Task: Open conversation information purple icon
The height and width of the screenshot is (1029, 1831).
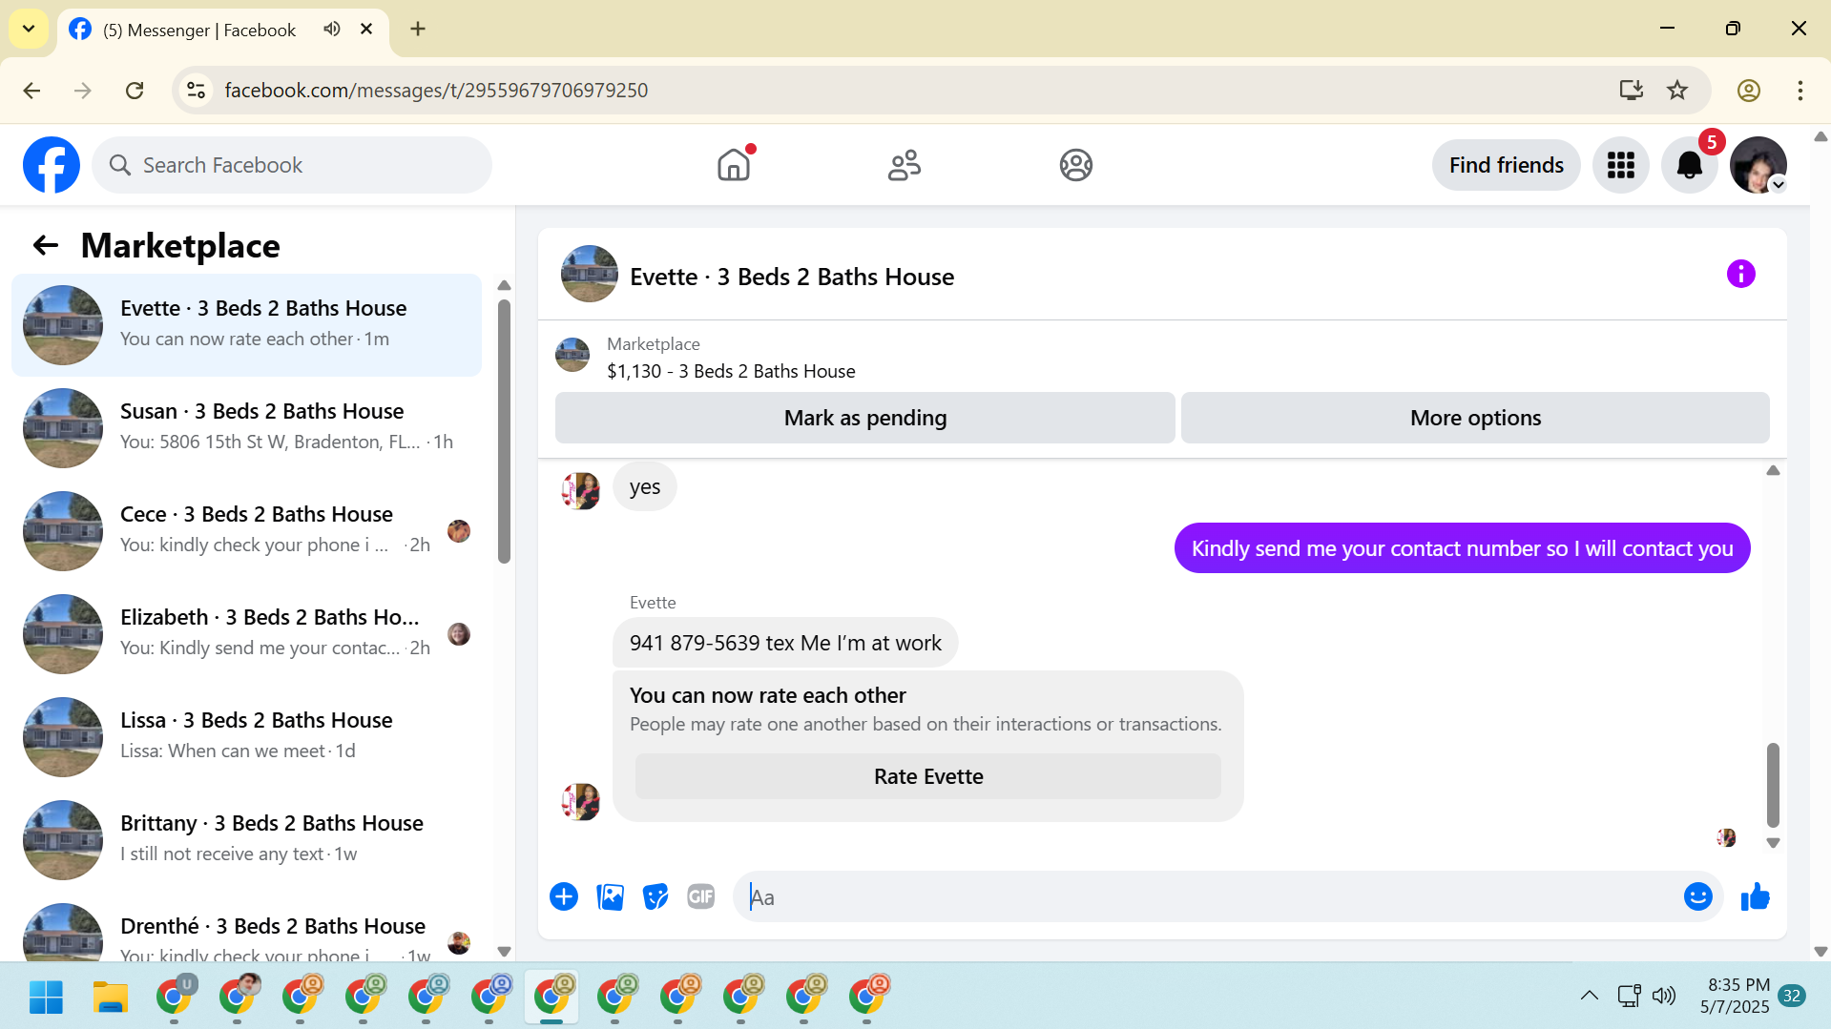Action: 1740,275
